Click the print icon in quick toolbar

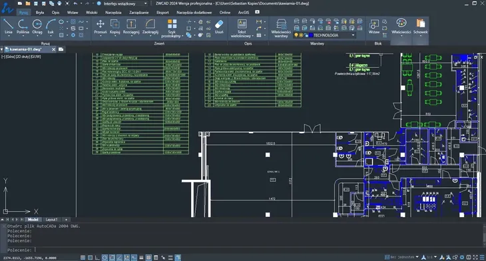59,3
